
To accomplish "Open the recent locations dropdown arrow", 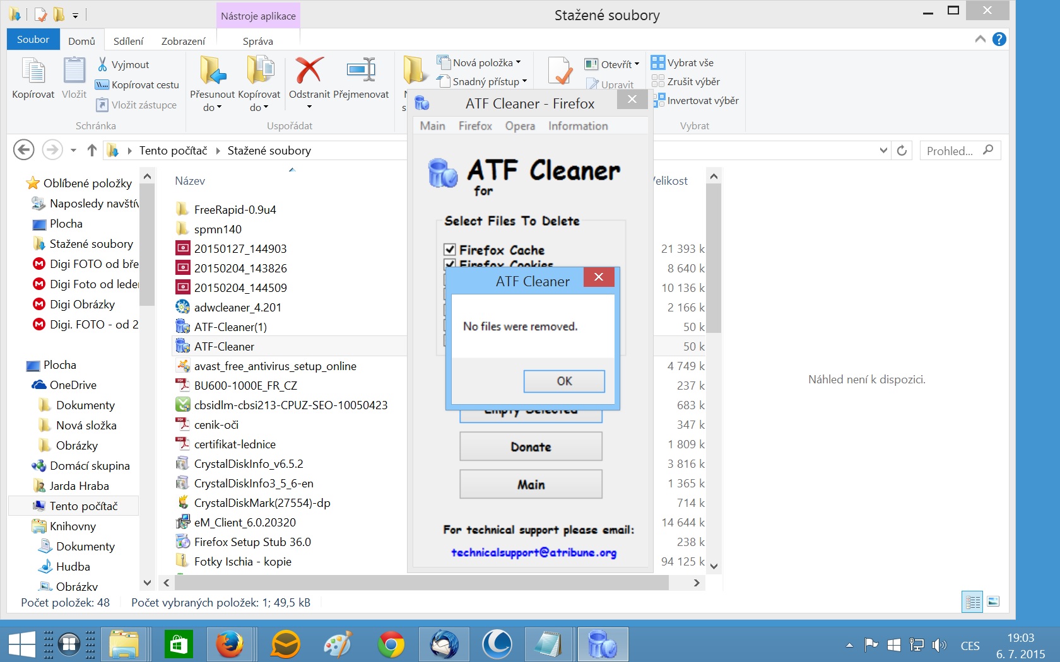I will point(73,150).
